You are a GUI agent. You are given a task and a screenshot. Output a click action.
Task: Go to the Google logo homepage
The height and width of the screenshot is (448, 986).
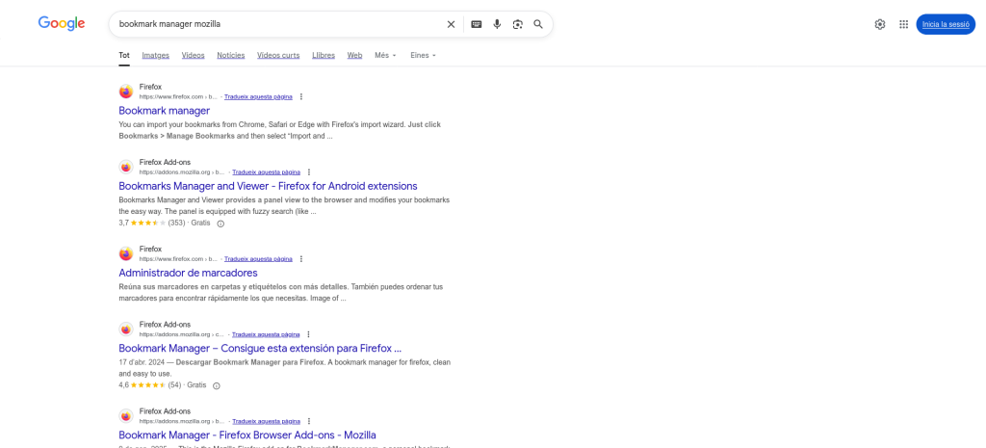tap(62, 23)
